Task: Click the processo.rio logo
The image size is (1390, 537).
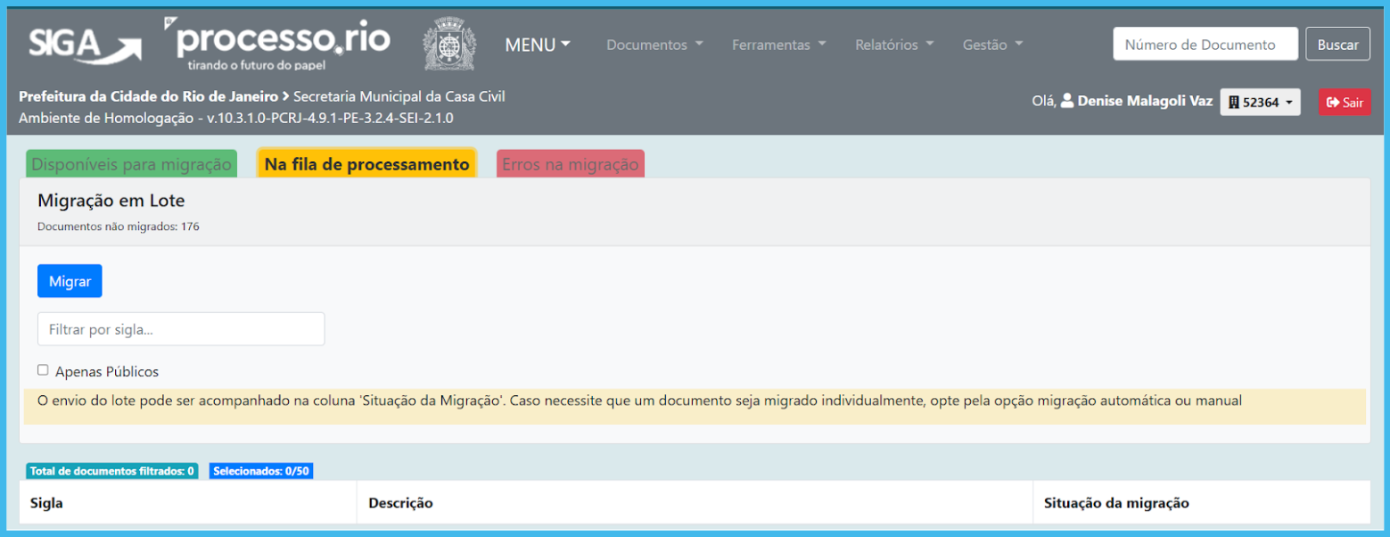Action: tap(278, 44)
